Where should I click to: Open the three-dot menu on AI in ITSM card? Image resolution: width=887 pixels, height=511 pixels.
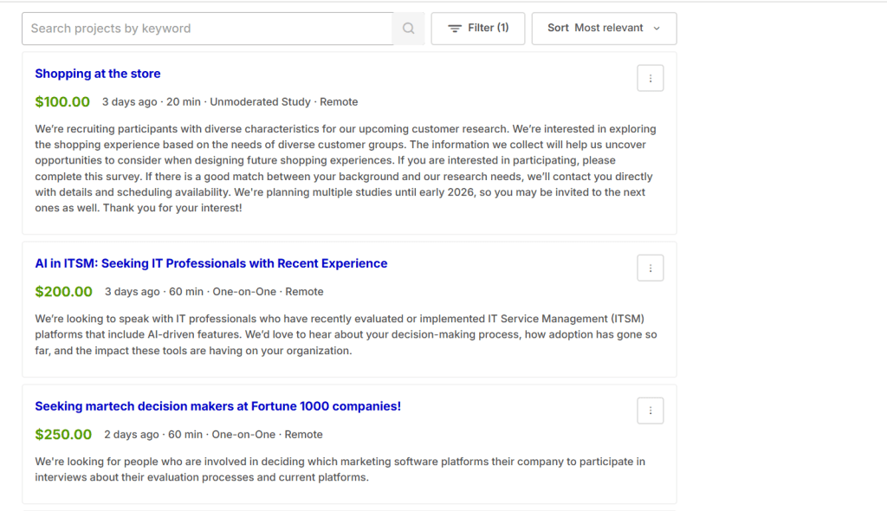[650, 268]
